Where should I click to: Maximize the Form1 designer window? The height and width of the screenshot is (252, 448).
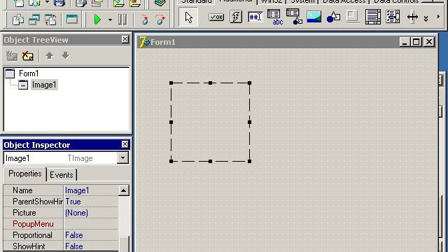(416, 42)
